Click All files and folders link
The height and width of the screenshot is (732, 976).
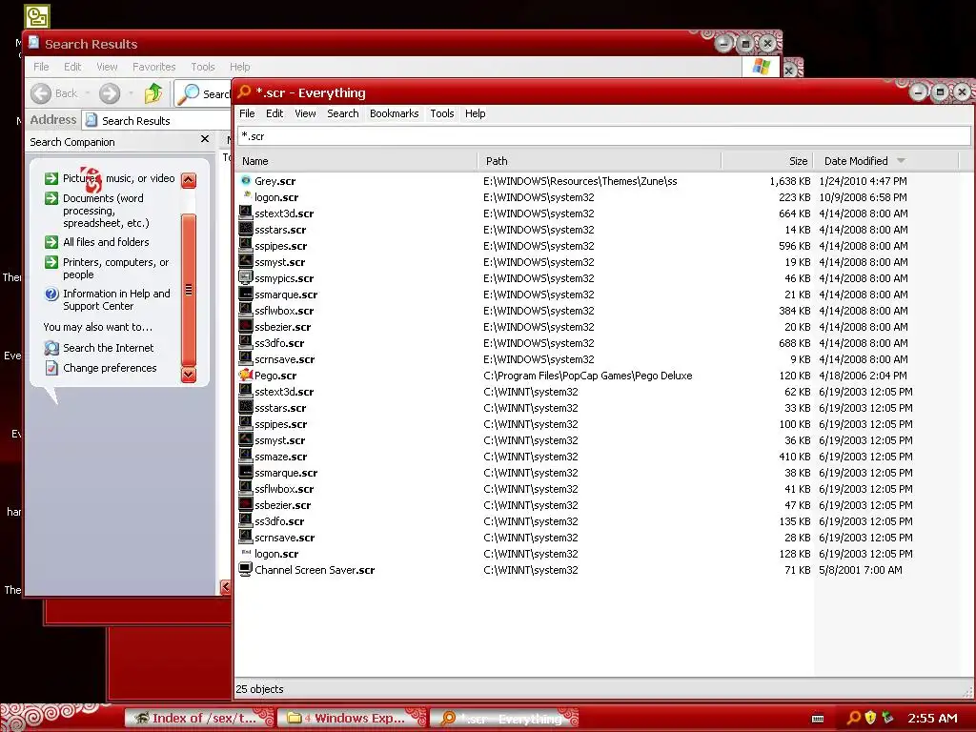[106, 242]
